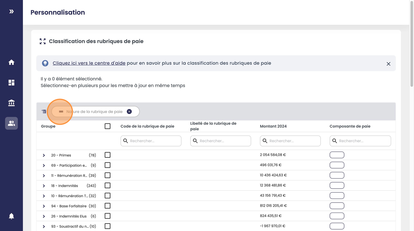Click the page vertical scrollbar

coord(411,44)
